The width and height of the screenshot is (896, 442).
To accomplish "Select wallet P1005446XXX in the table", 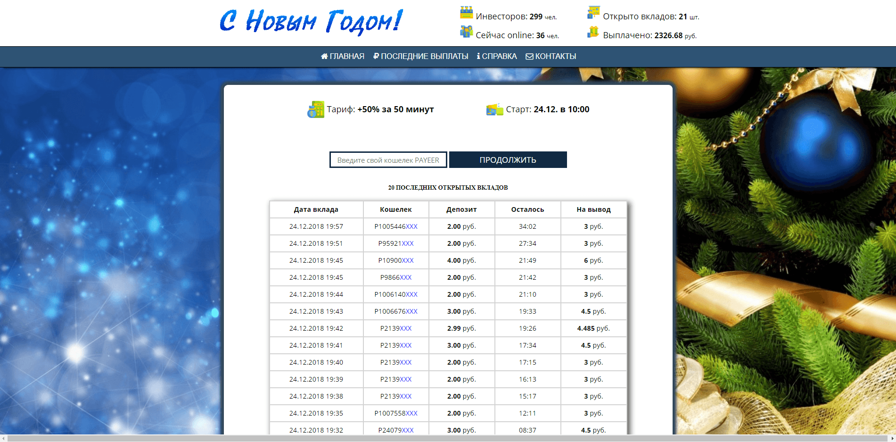I will point(395,226).
